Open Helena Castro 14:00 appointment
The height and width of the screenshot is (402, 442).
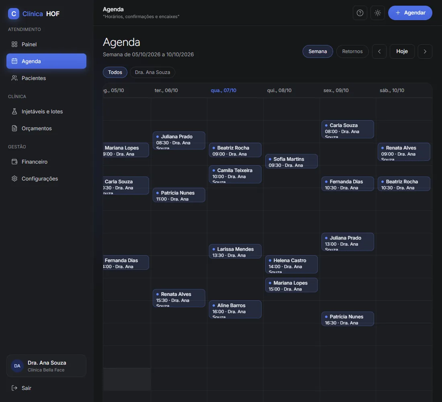pos(291,265)
